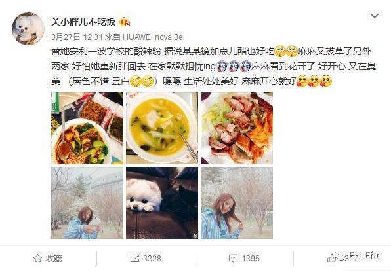This screenshot has width=391, height=271.
Task: Open the white dog and black cat photo
Action: (162, 203)
